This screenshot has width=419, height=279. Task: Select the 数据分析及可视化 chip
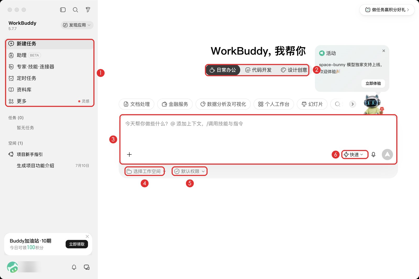[223, 104]
